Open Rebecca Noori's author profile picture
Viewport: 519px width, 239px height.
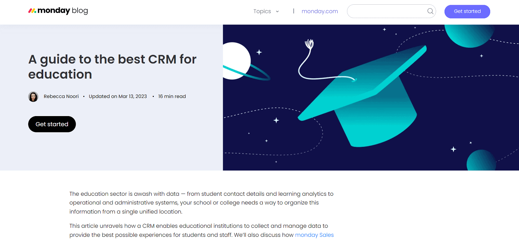(x=33, y=96)
